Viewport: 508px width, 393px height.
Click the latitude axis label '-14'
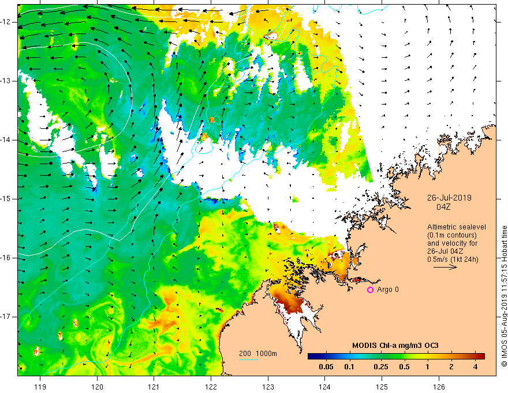click(6, 140)
